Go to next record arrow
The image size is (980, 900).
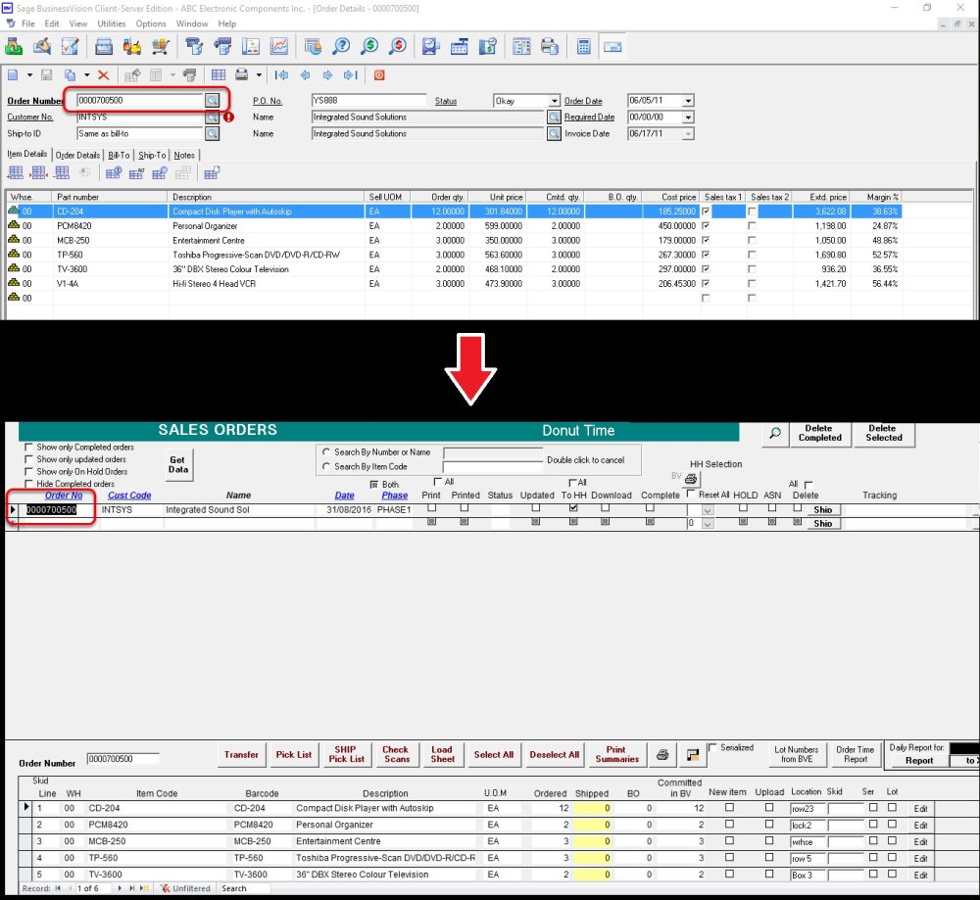(x=327, y=75)
